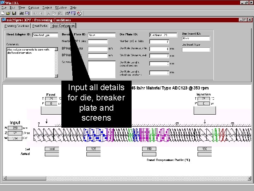Screen dimensions: 254x191
Task: Click the Die Plate ID field
Action: [x=163, y=35]
